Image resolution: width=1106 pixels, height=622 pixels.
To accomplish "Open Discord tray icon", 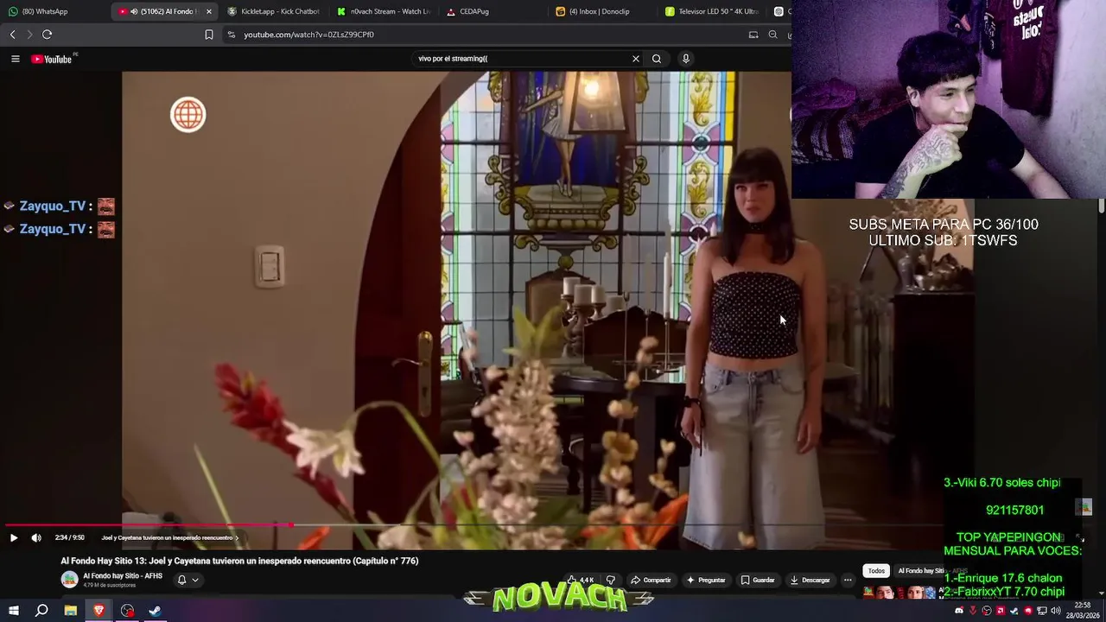I will coord(959,611).
